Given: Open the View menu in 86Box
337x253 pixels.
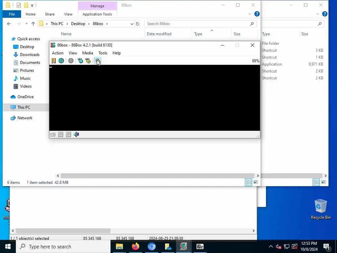Looking at the screenshot, I should pos(73,53).
